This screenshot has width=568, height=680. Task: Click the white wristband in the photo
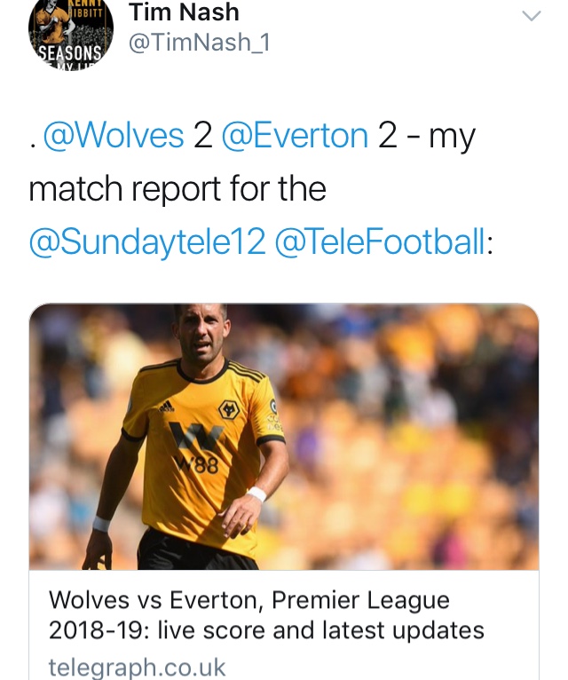pos(256,494)
